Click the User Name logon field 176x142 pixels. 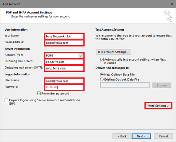(x=64, y=81)
